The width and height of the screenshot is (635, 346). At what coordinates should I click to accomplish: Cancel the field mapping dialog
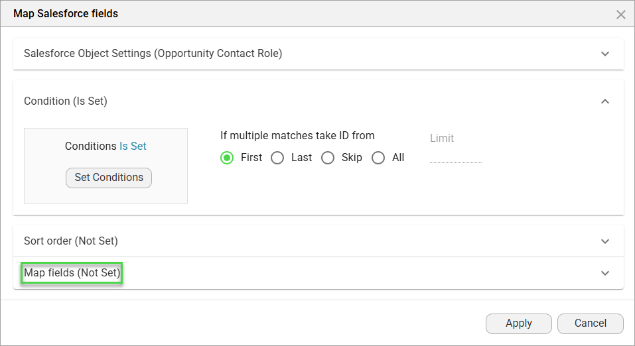pos(590,323)
